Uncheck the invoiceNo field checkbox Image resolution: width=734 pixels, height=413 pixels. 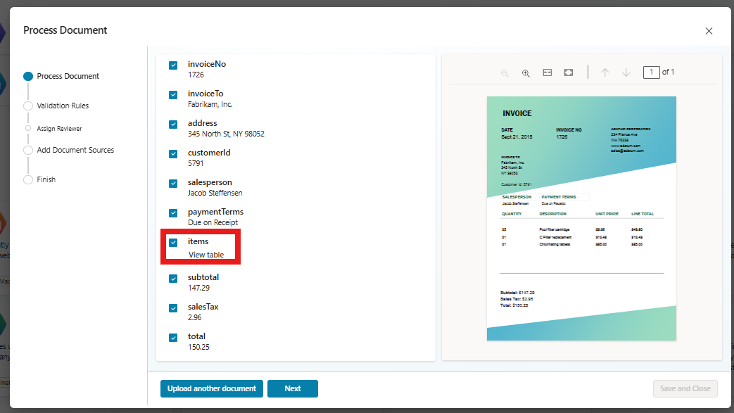coord(173,65)
